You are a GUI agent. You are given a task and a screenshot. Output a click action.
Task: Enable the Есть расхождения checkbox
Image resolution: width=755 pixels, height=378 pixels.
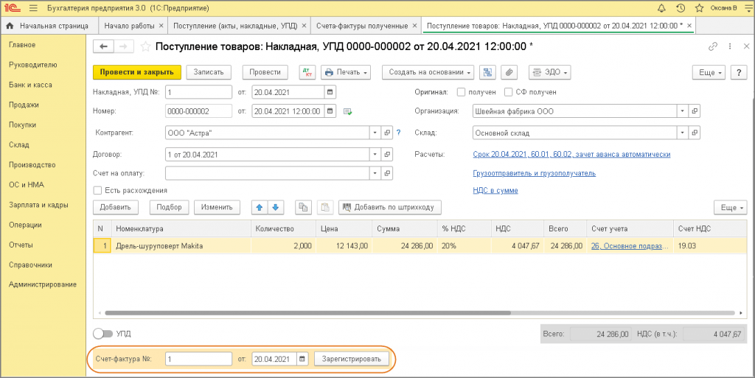(97, 190)
